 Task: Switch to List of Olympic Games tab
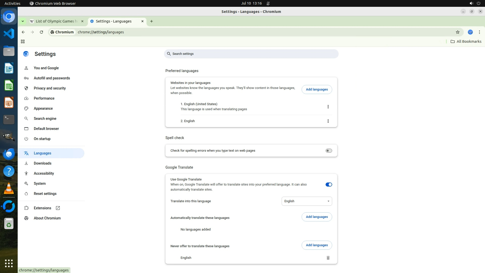point(57,21)
